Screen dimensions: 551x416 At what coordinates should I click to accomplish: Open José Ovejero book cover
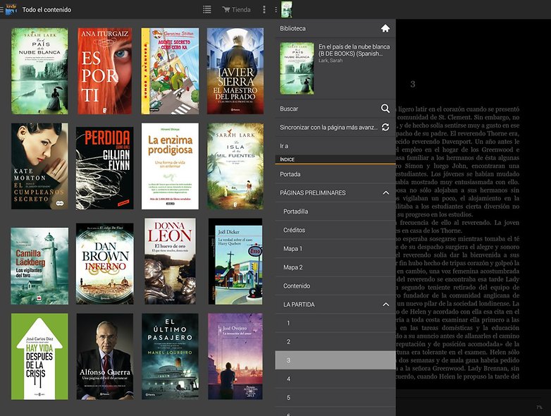pyautogui.click(x=235, y=357)
